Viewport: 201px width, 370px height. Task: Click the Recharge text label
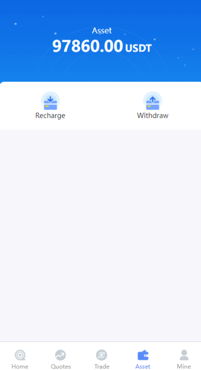pos(50,116)
